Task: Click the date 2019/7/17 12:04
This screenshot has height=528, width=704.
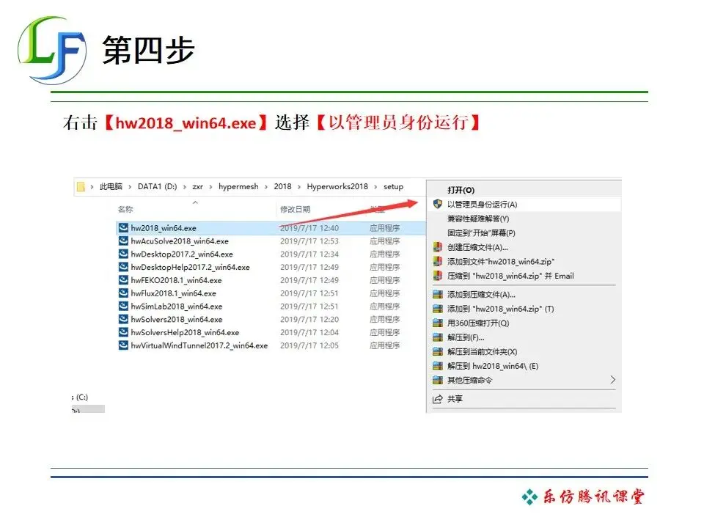Action: [x=309, y=332]
